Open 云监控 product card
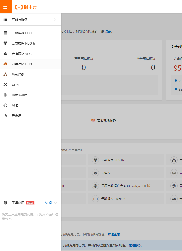182x251 pixels. pyautogui.click(x=126, y=173)
